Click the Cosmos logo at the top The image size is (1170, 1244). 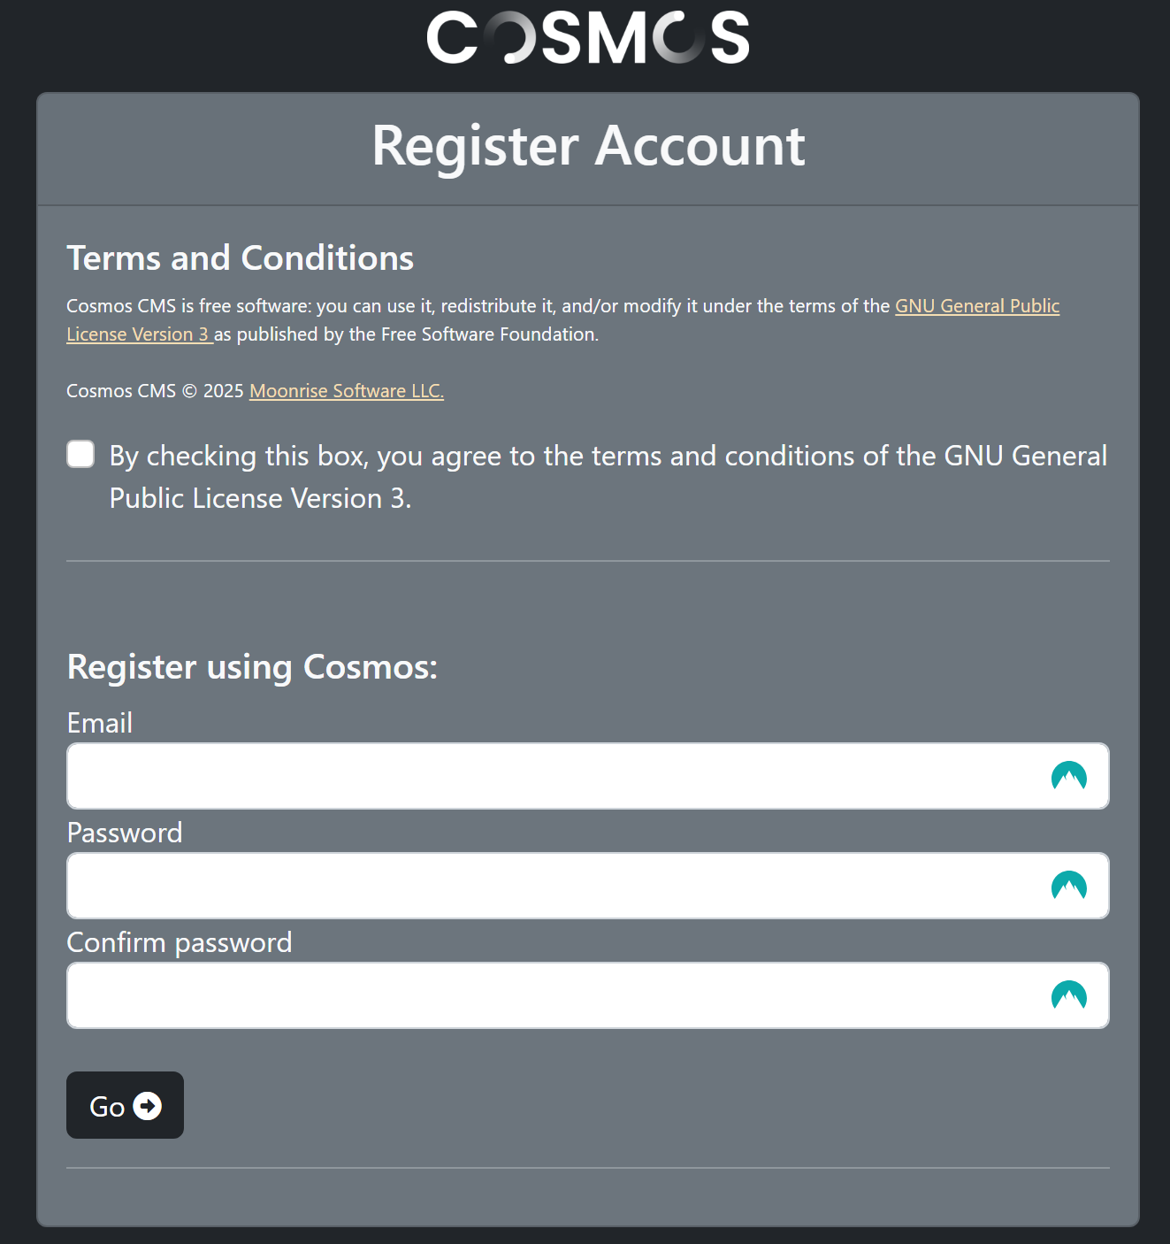588,37
